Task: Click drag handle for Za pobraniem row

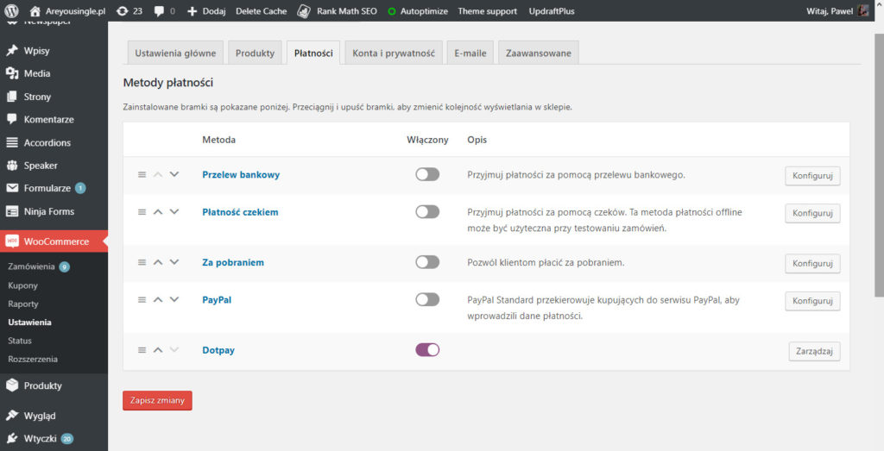Action: pyautogui.click(x=142, y=262)
